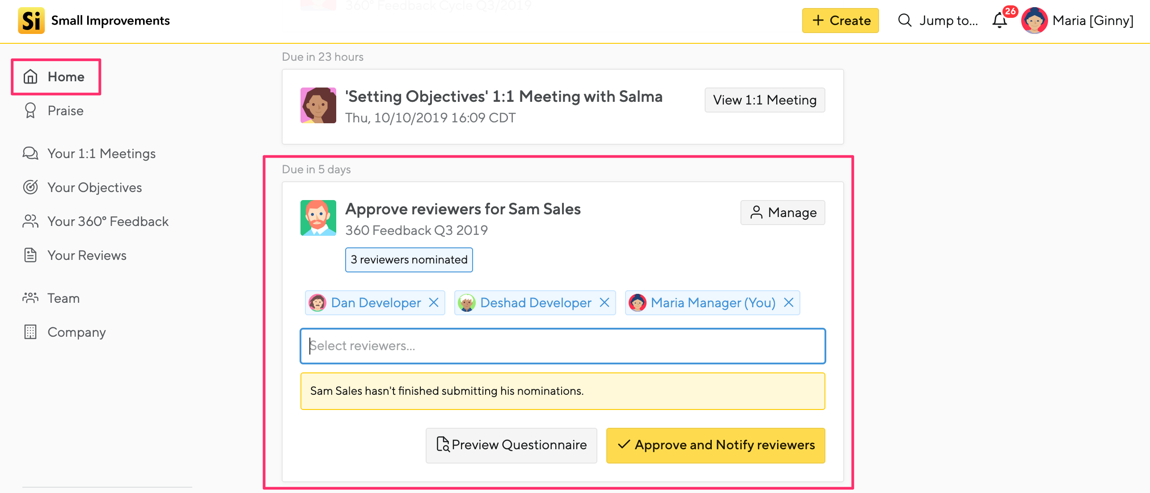This screenshot has height=493, width=1150.
Task: Click View 1:1 Meeting button
Action: pos(765,100)
